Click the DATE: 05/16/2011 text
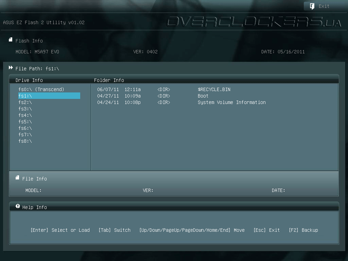This screenshot has width=348, height=261. 283,52
